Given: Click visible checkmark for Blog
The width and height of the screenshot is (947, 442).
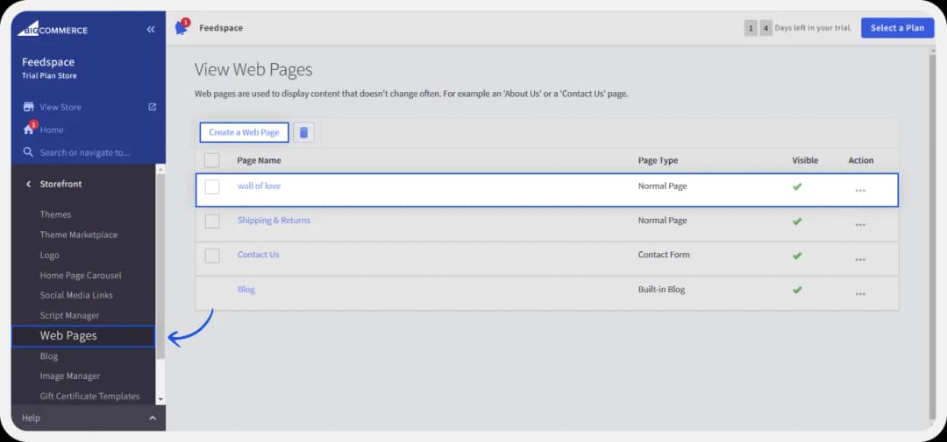Looking at the screenshot, I should (x=797, y=290).
